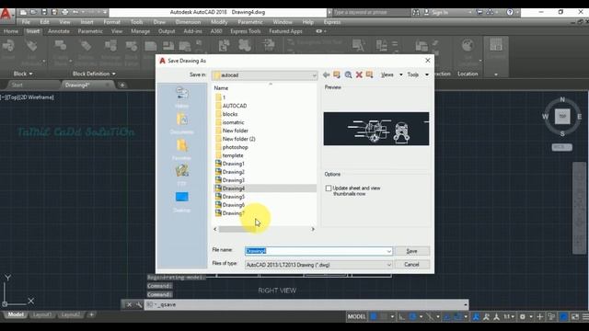Go up one folder level in Save dialog
The width and height of the screenshot is (589, 331).
click(337, 75)
